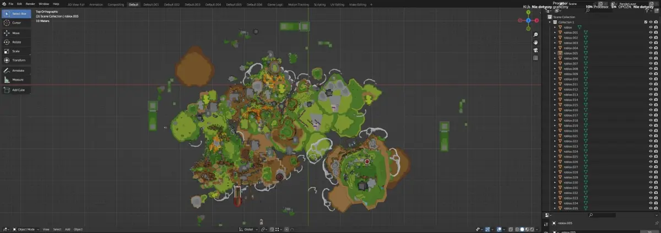
Task: Select the Select Box tool
Action: pos(16,13)
